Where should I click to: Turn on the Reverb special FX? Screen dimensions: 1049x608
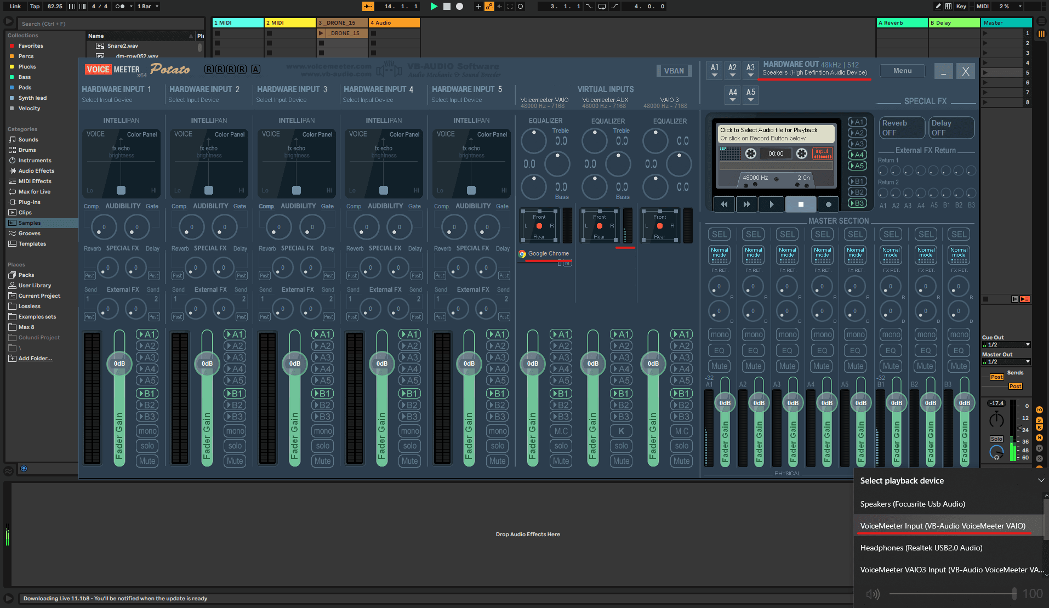pos(901,128)
